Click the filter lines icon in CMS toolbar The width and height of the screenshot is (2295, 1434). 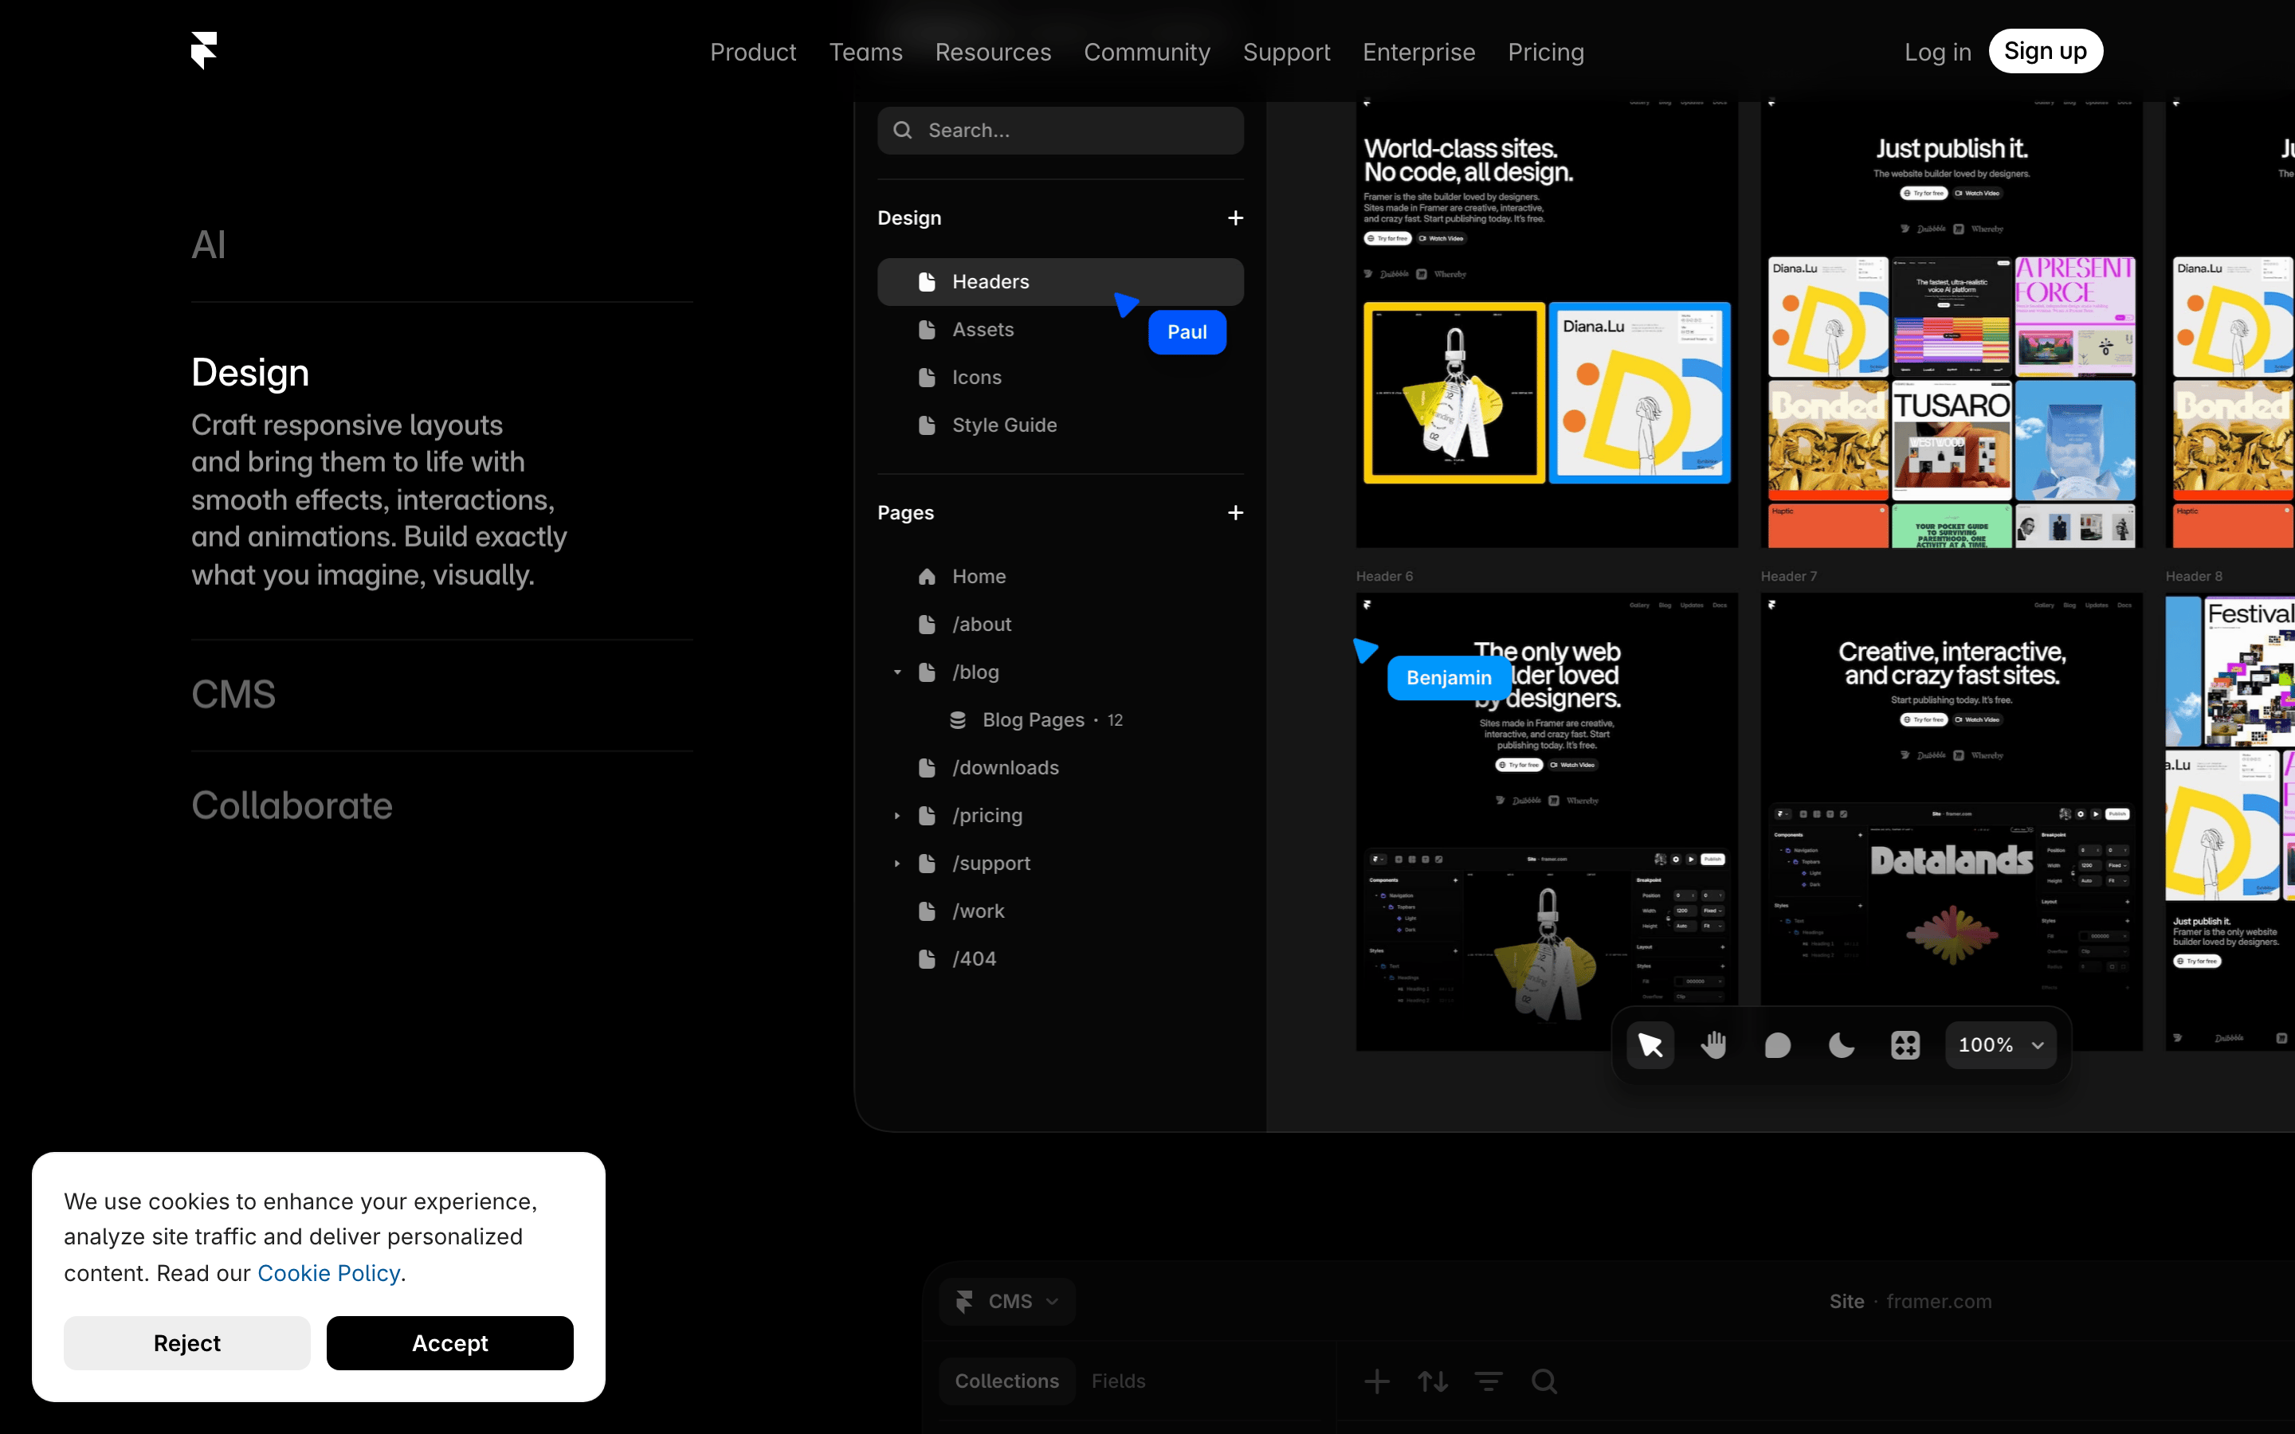[x=1489, y=1382]
